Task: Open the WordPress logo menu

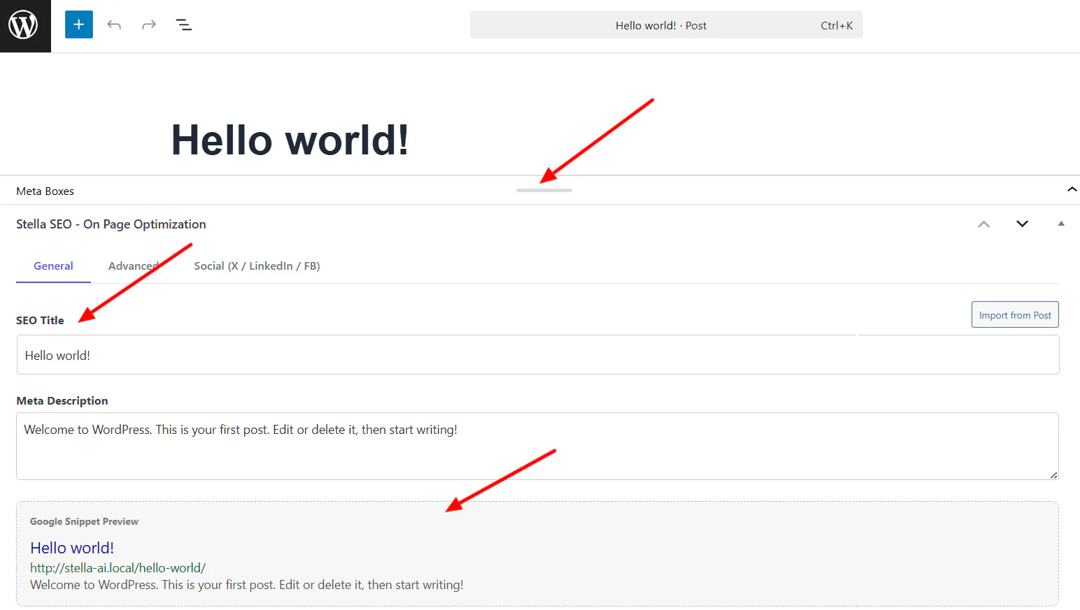Action: pos(25,26)
